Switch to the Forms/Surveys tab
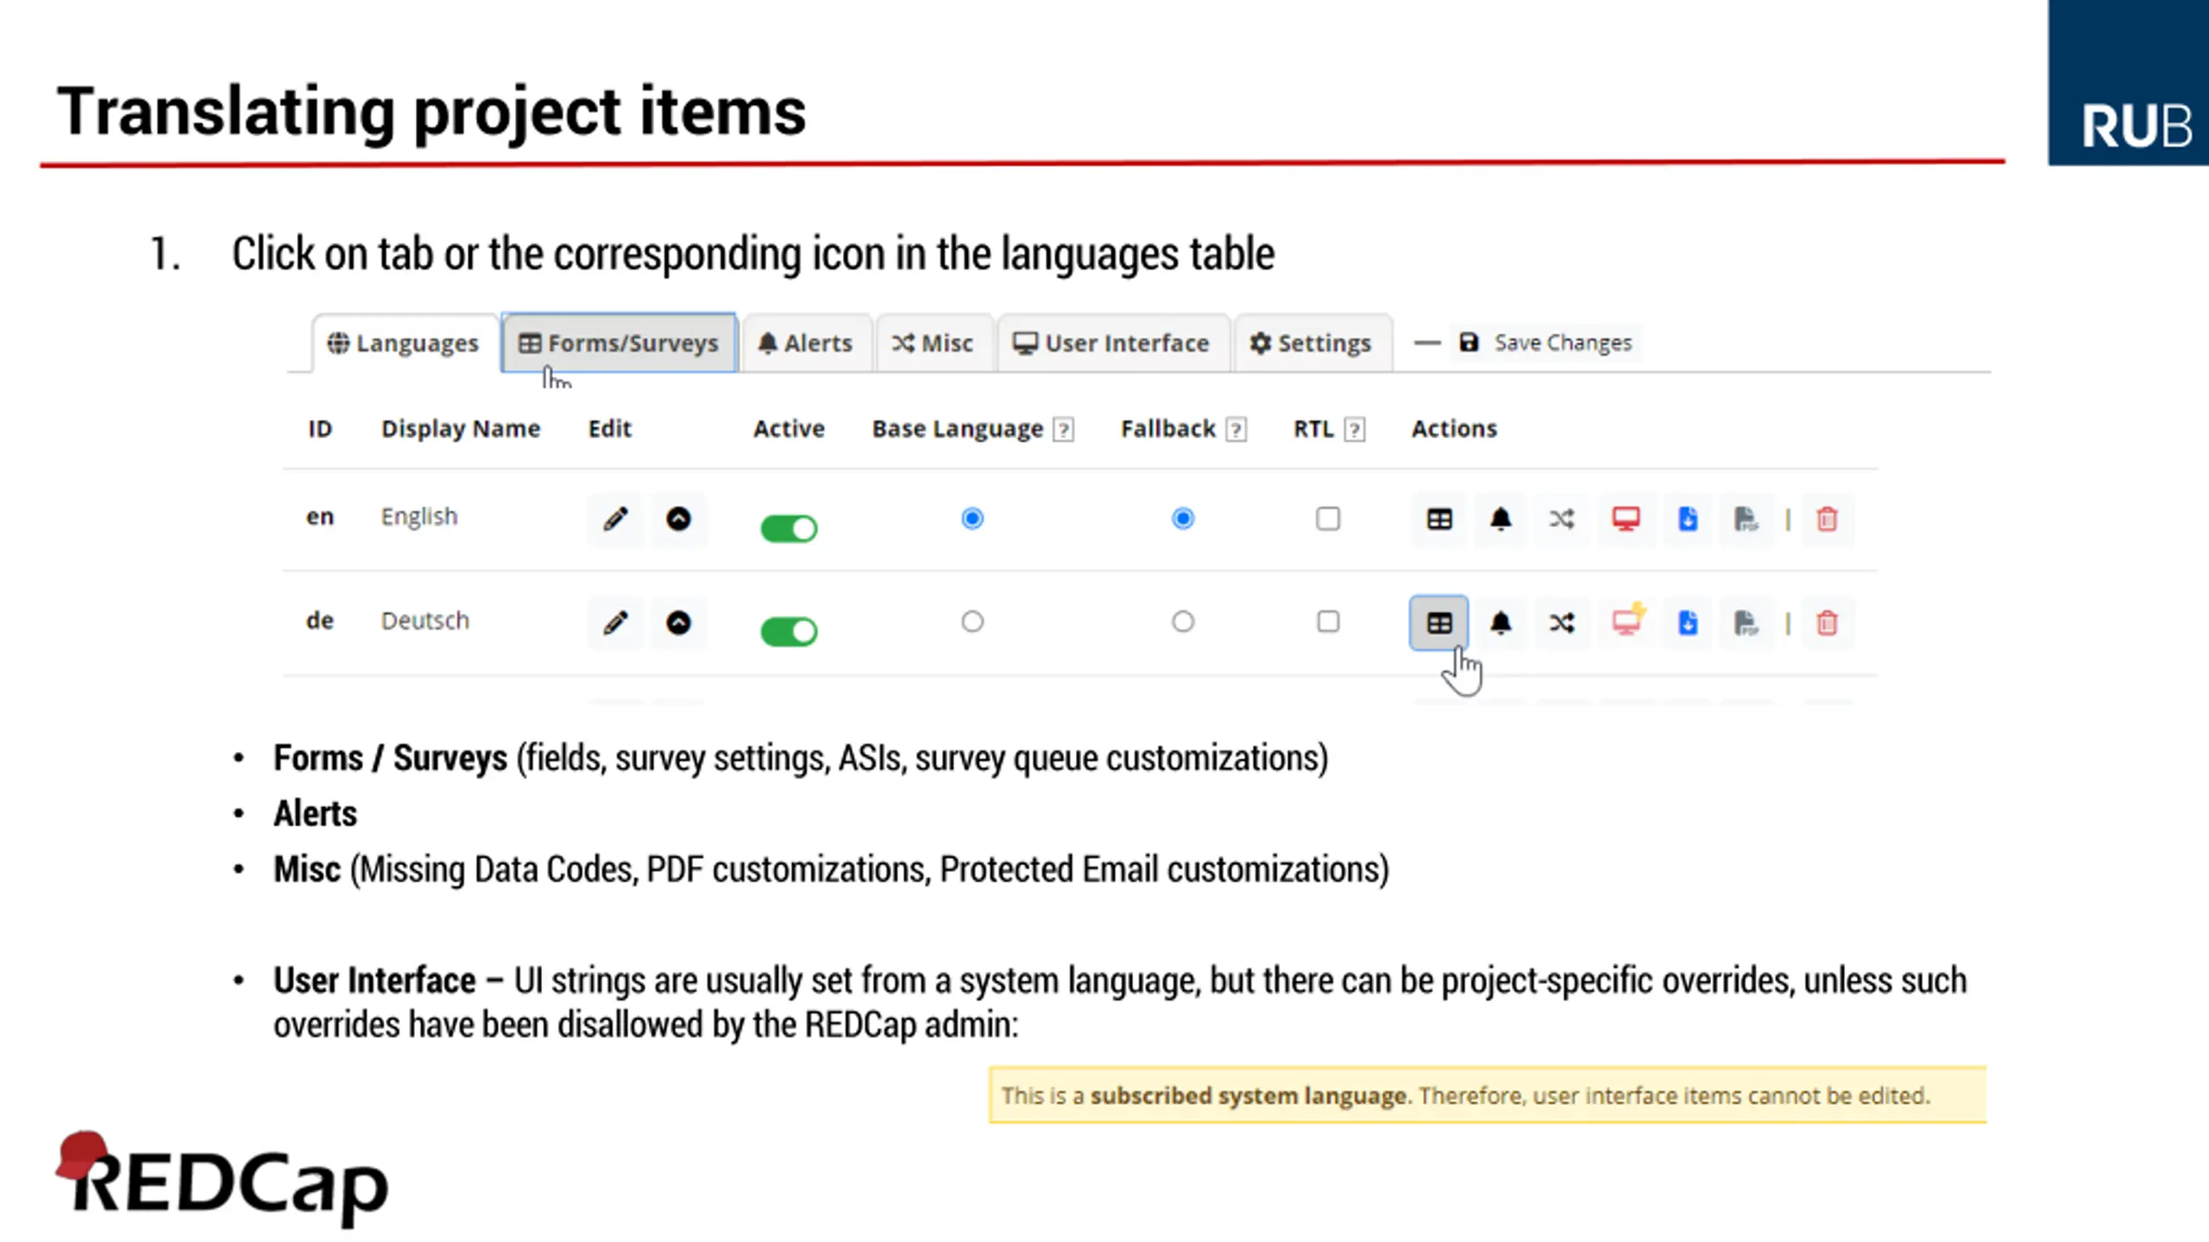2209x1242 pixels. coord(619,343)
